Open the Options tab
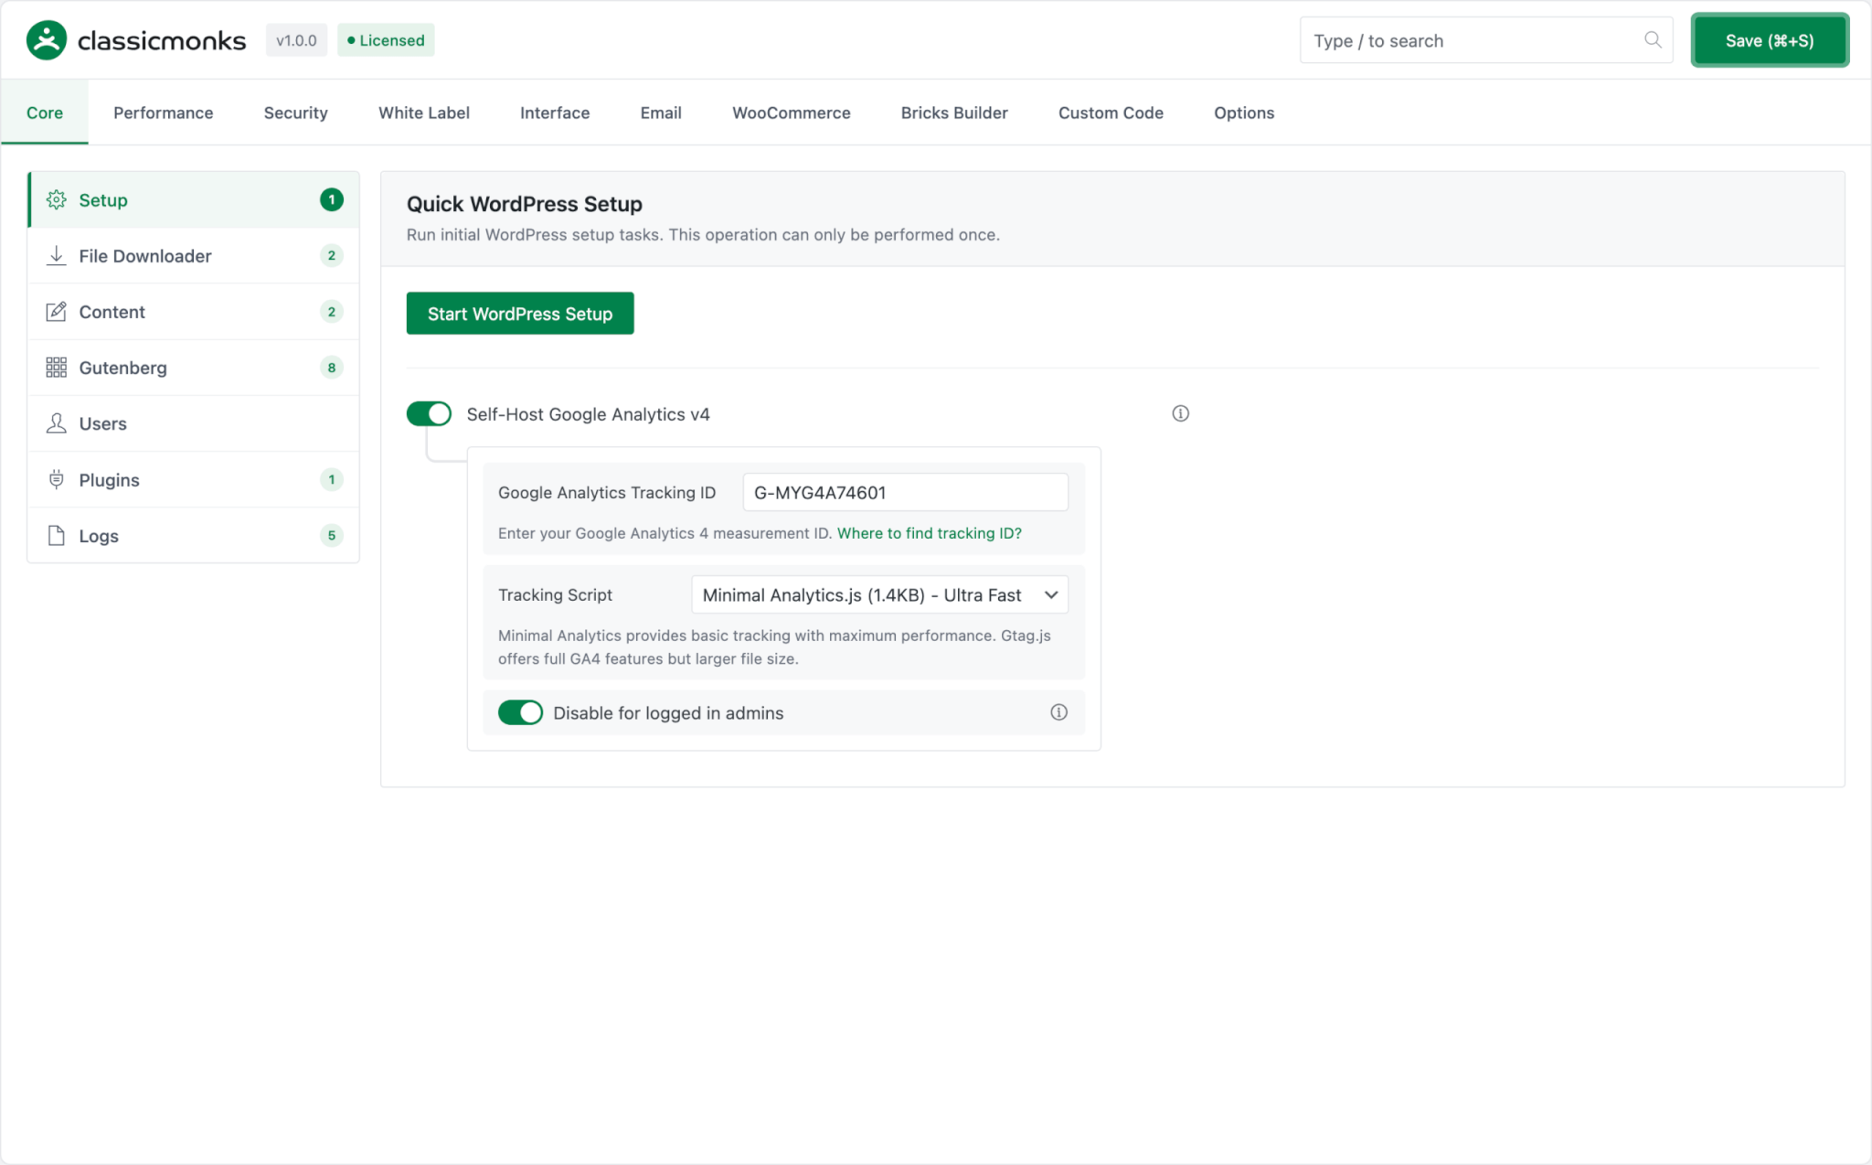The width and height of the screenshot is (1872, 1165). click(x=1244, y=112)
